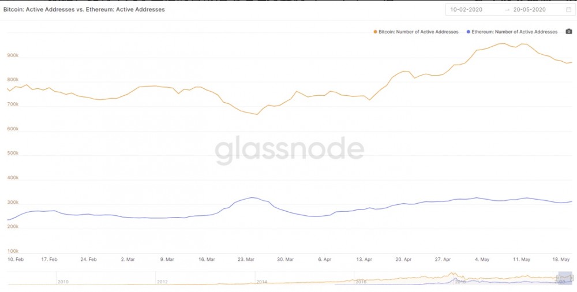This screenshot has height=292, width=577.
Task: Click the 23. Mar label on x-axis
Action: pos(246,260)
